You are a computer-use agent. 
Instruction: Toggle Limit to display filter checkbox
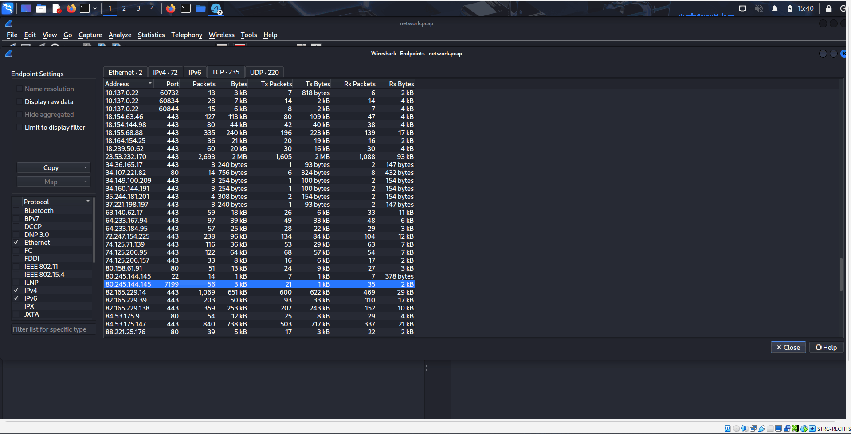(x=20, y=128)
